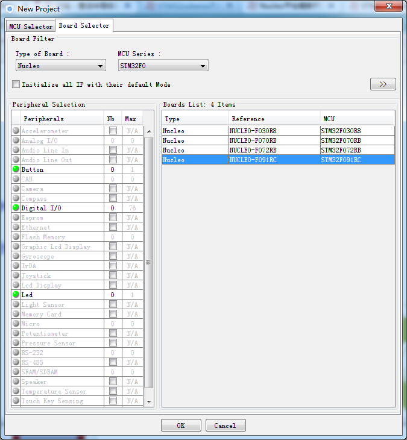The width and height of the screenshot is (407, 440).
Task: Click the peripheral list scroll-down arrow
Action: pyautogui.click(x=149, y=401)
